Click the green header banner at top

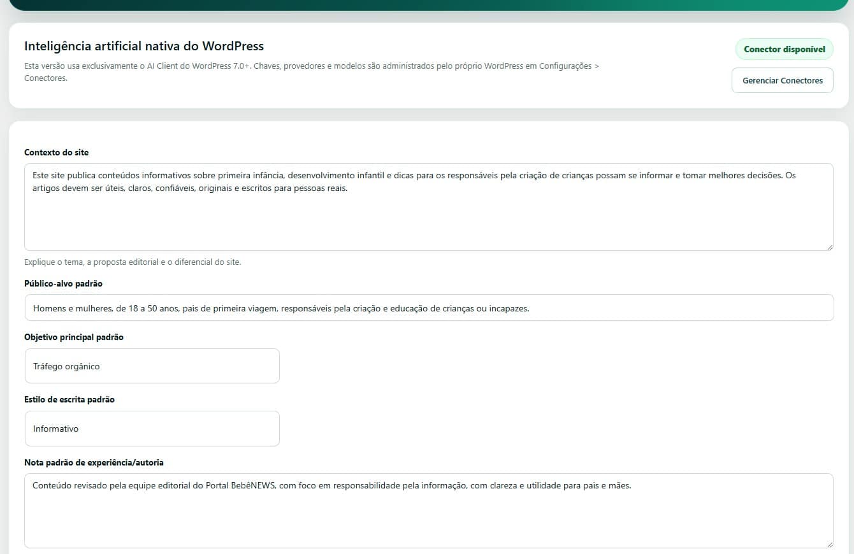(x=428, y=5)
